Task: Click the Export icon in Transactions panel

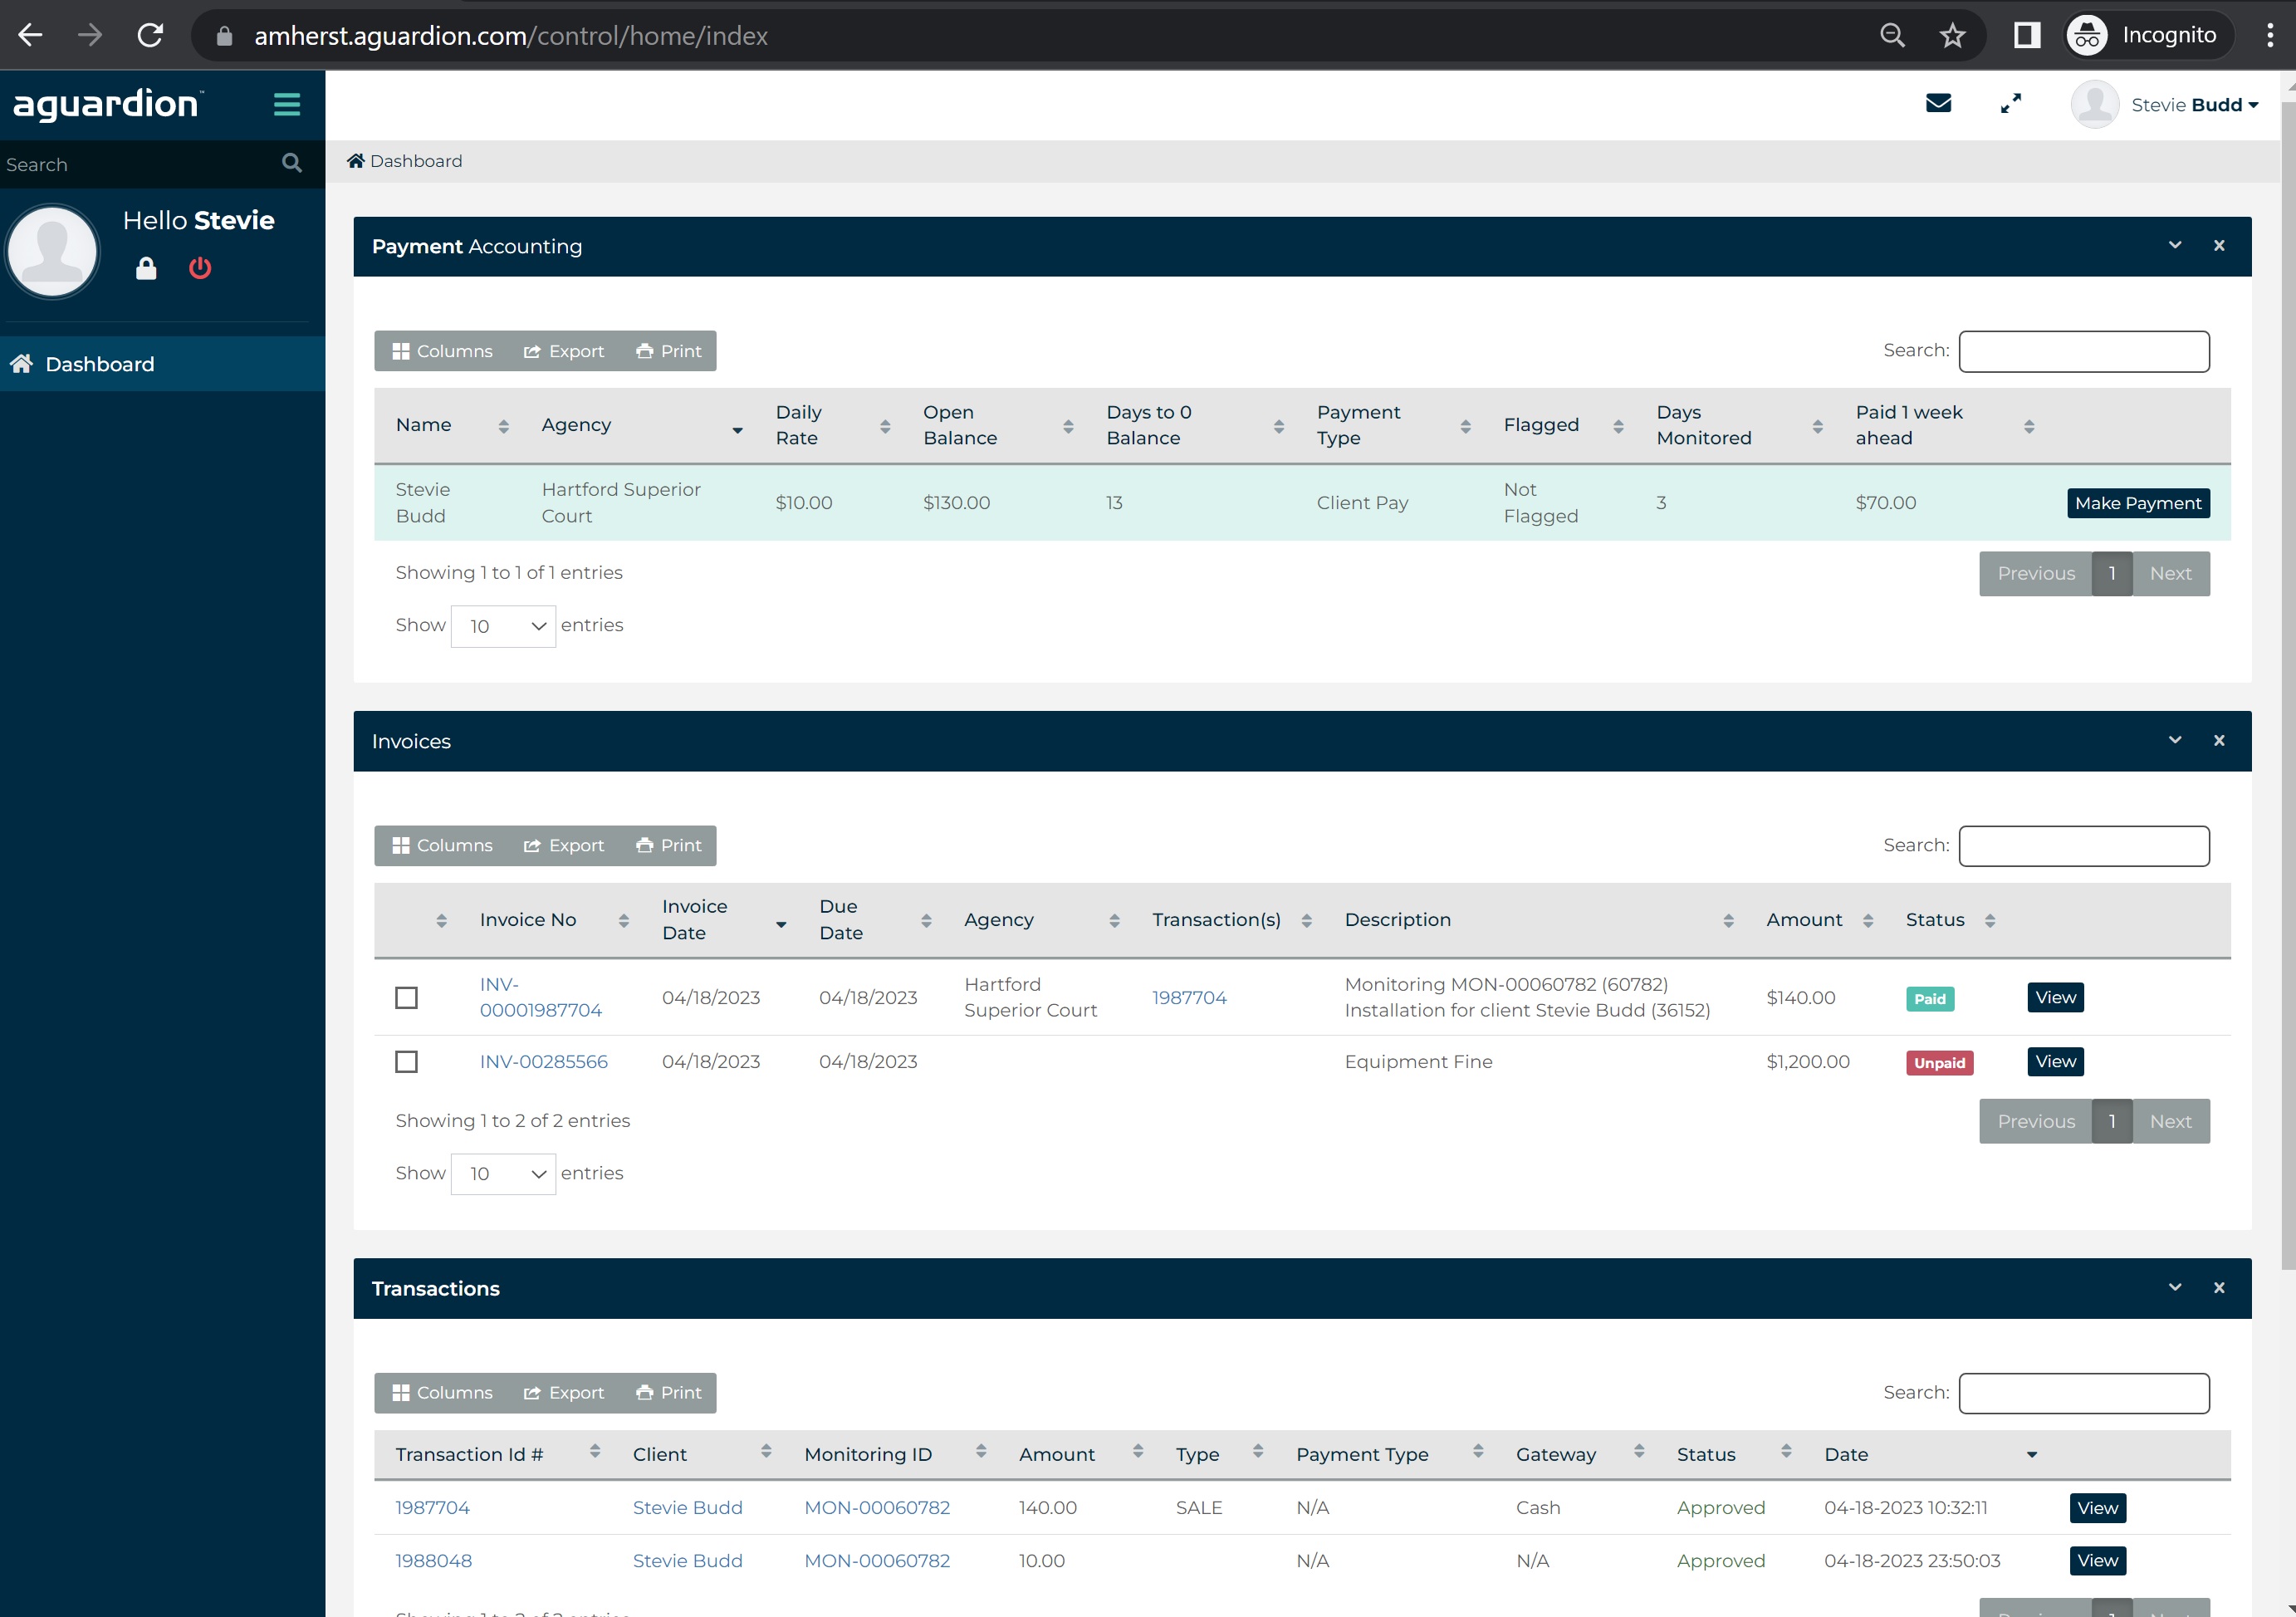Action: [x=564, y=1393]
